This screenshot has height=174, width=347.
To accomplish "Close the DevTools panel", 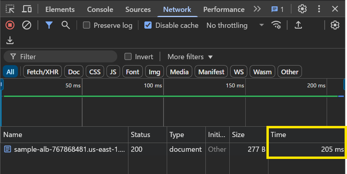I will [x=335, y=9].
